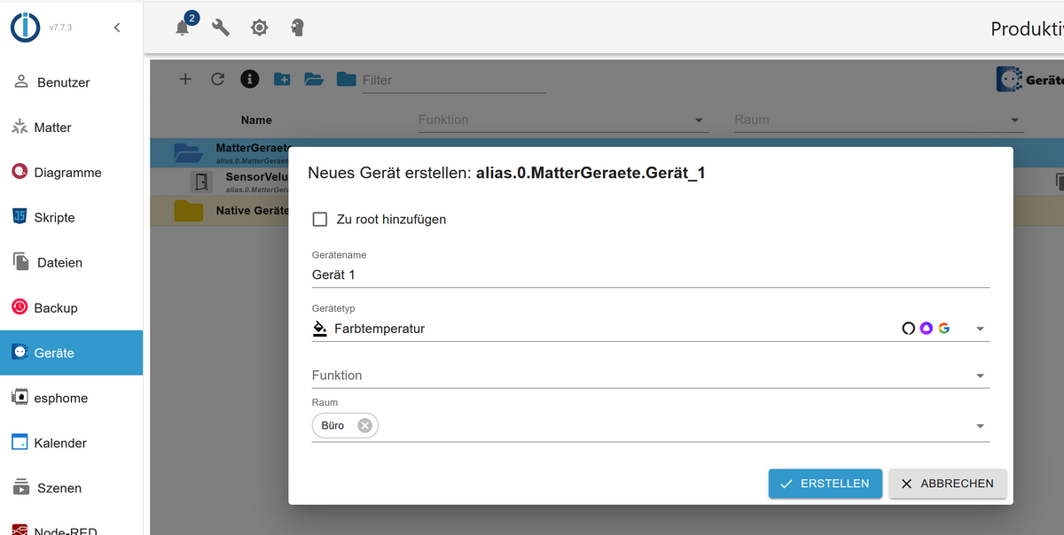This screenshot has height=535, width=1064.
Task: Open Backup in the sidebar menu
Action: [x=55, y=307]
